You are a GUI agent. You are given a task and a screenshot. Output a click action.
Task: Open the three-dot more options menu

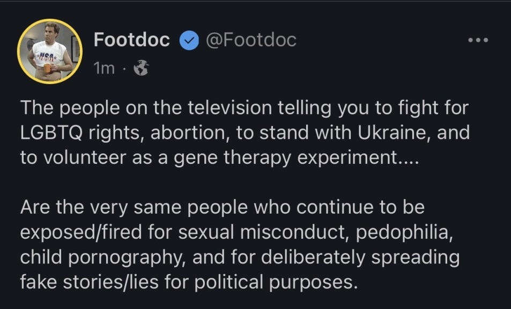coord(478,40)
